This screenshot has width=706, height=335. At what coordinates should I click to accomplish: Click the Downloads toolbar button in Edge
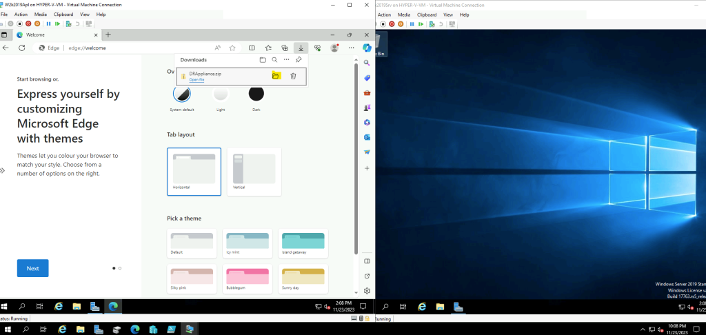[x=301, y=48]
